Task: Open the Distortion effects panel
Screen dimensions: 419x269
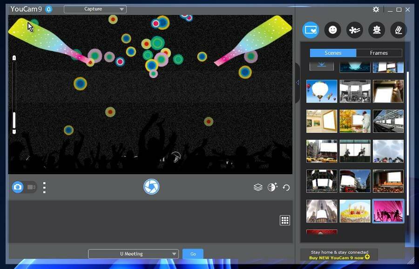Action: point(354,30)
